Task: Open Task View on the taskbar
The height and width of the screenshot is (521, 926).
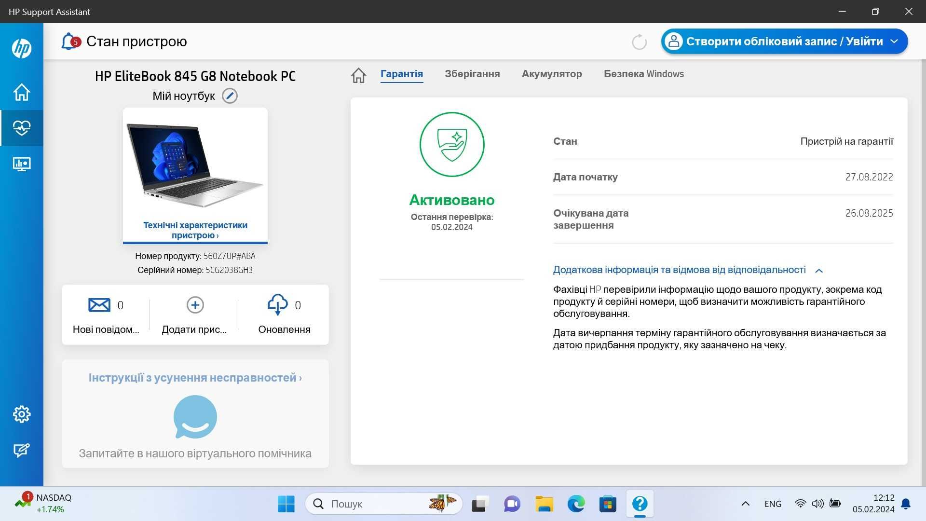Action: point(480,504)
